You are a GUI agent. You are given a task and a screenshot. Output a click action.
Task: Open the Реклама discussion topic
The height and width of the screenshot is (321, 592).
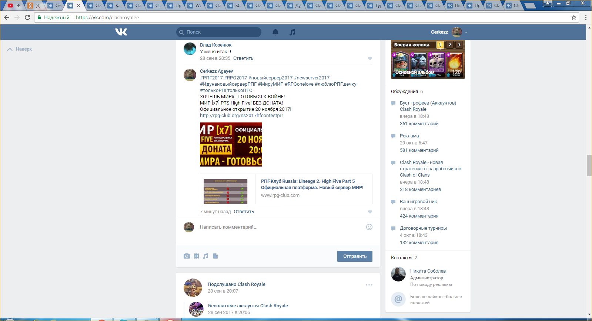[409, 136]
